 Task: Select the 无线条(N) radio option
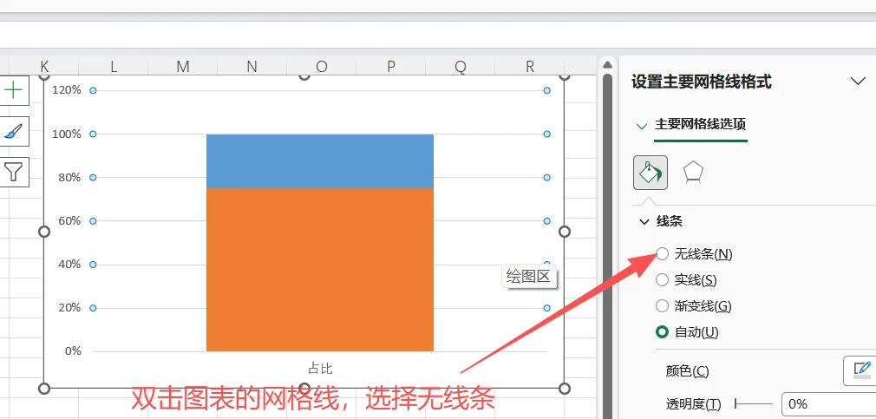[x=662, y=254]
